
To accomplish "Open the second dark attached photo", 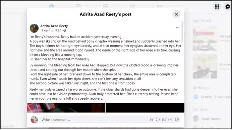I will (x=145, y=108).
